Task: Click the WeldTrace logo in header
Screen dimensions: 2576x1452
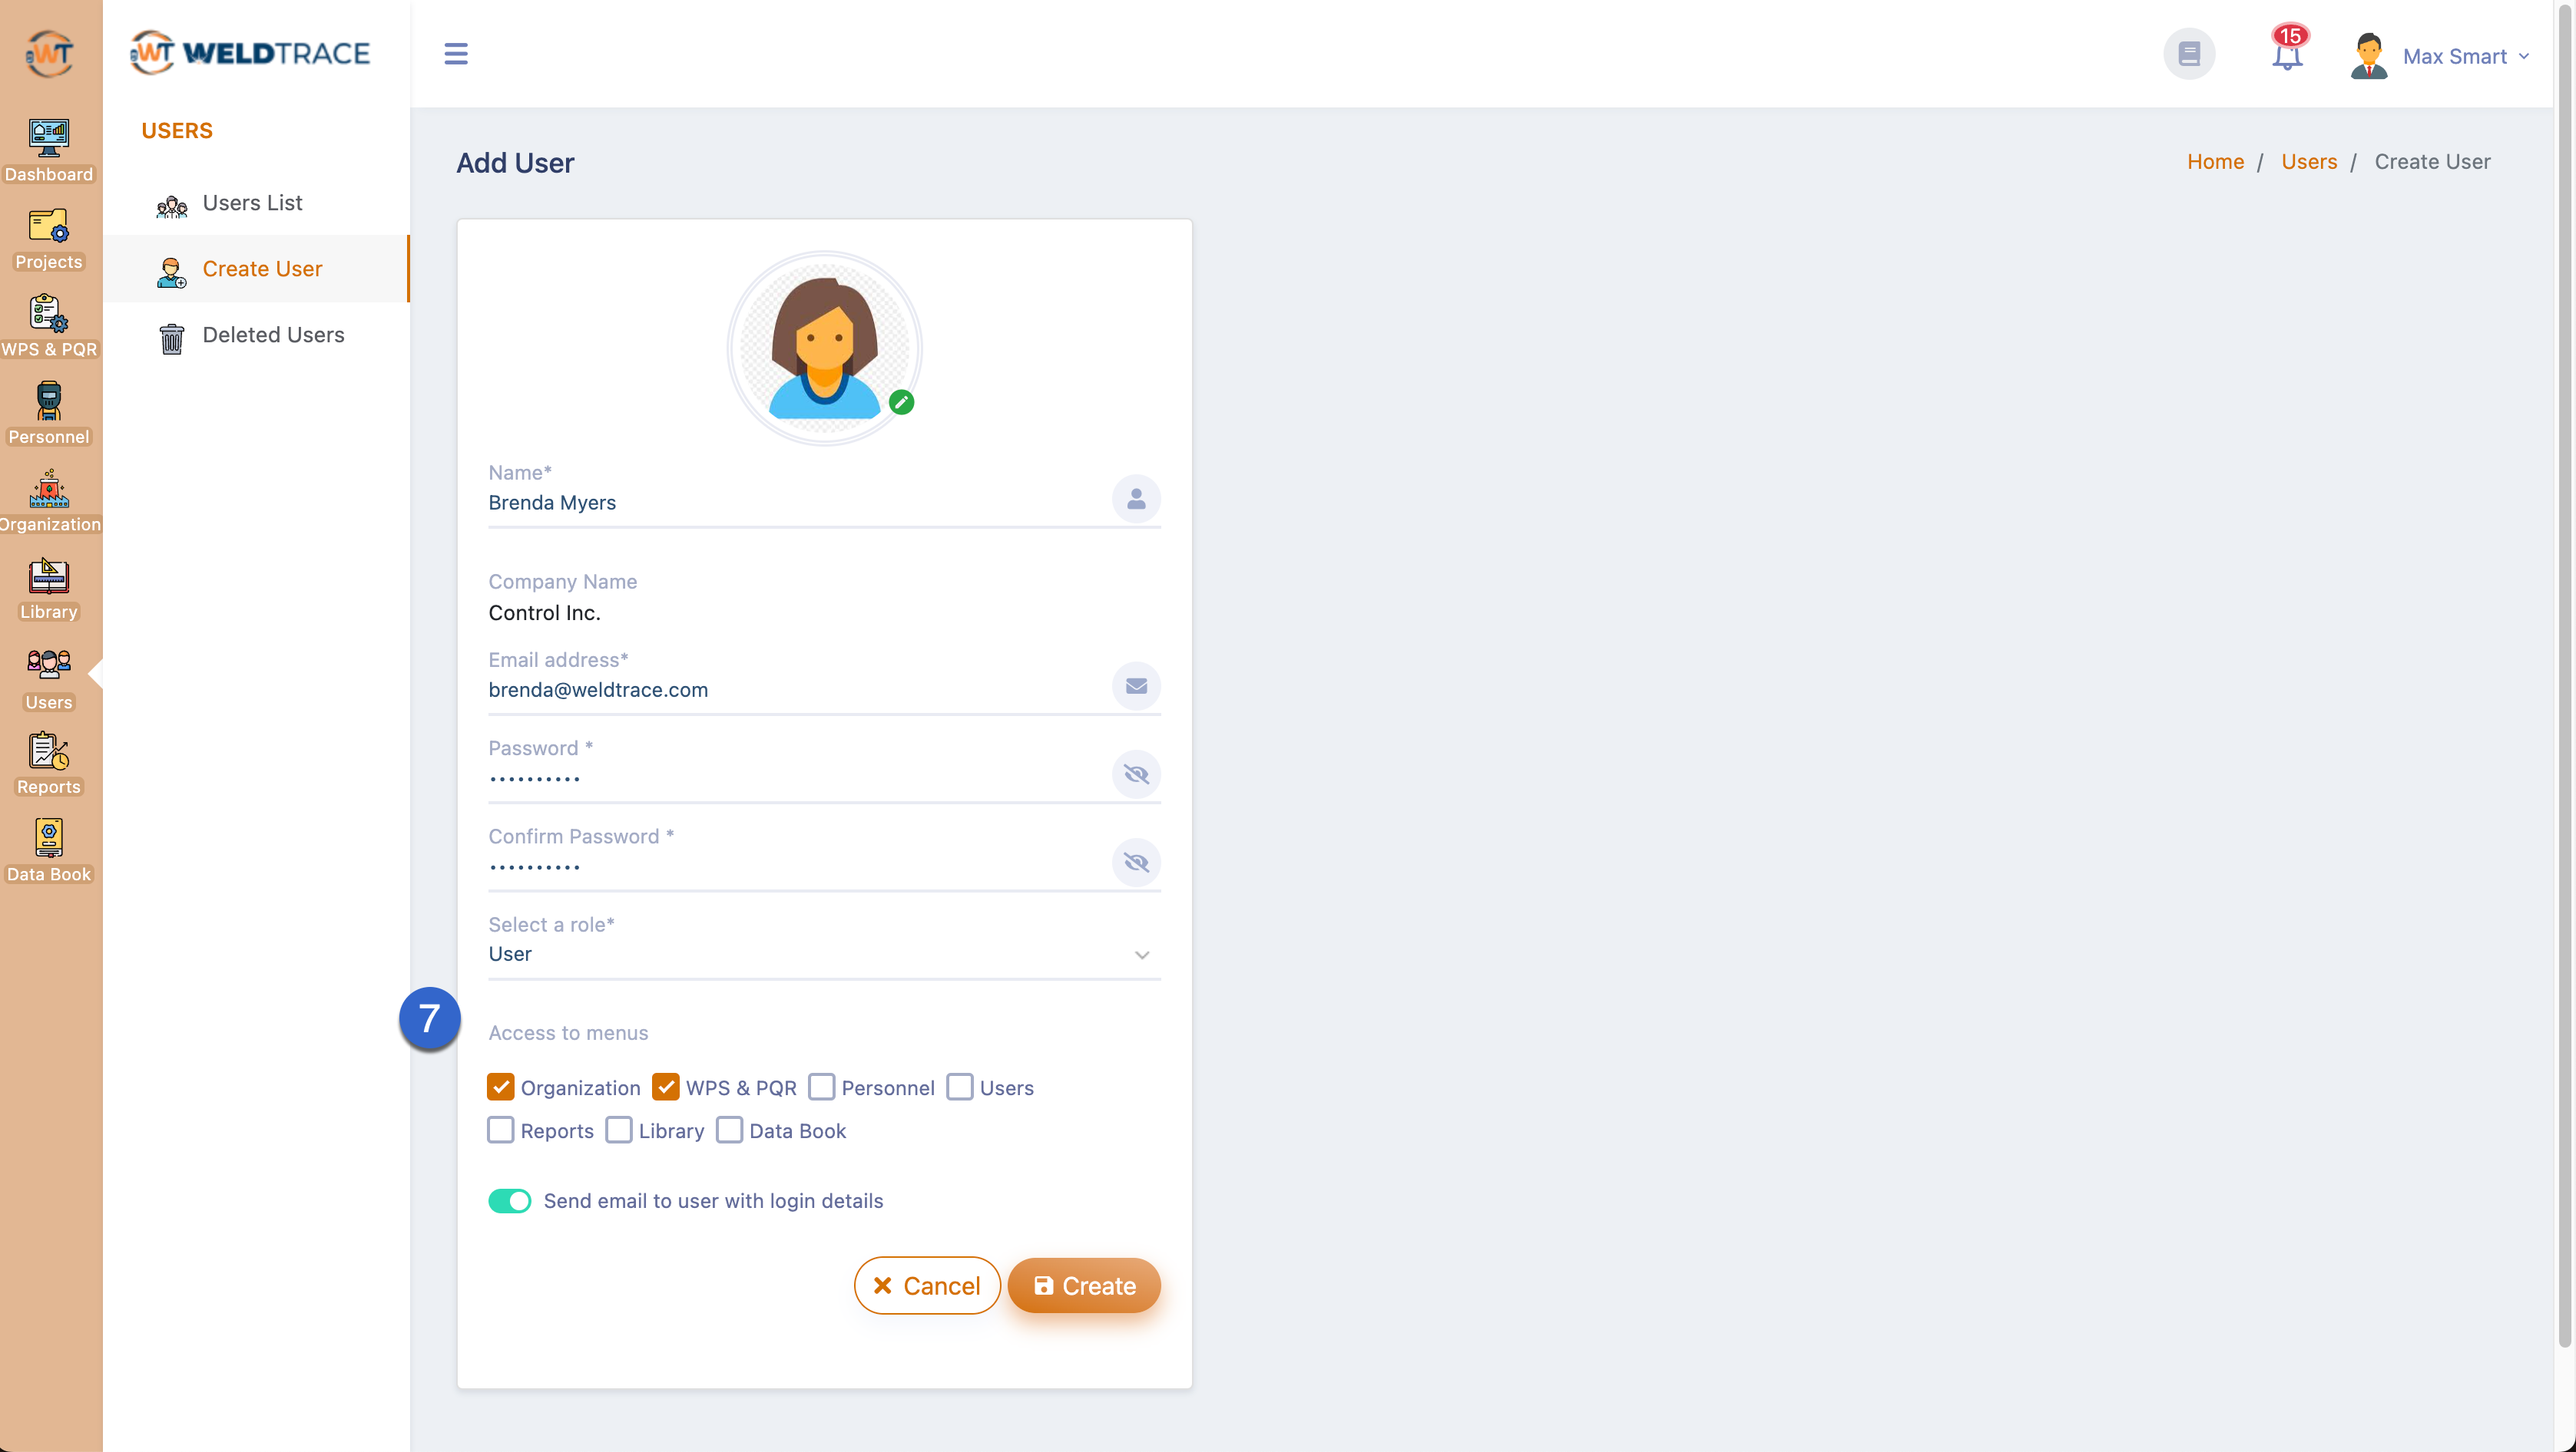Action: click(250, 52)
